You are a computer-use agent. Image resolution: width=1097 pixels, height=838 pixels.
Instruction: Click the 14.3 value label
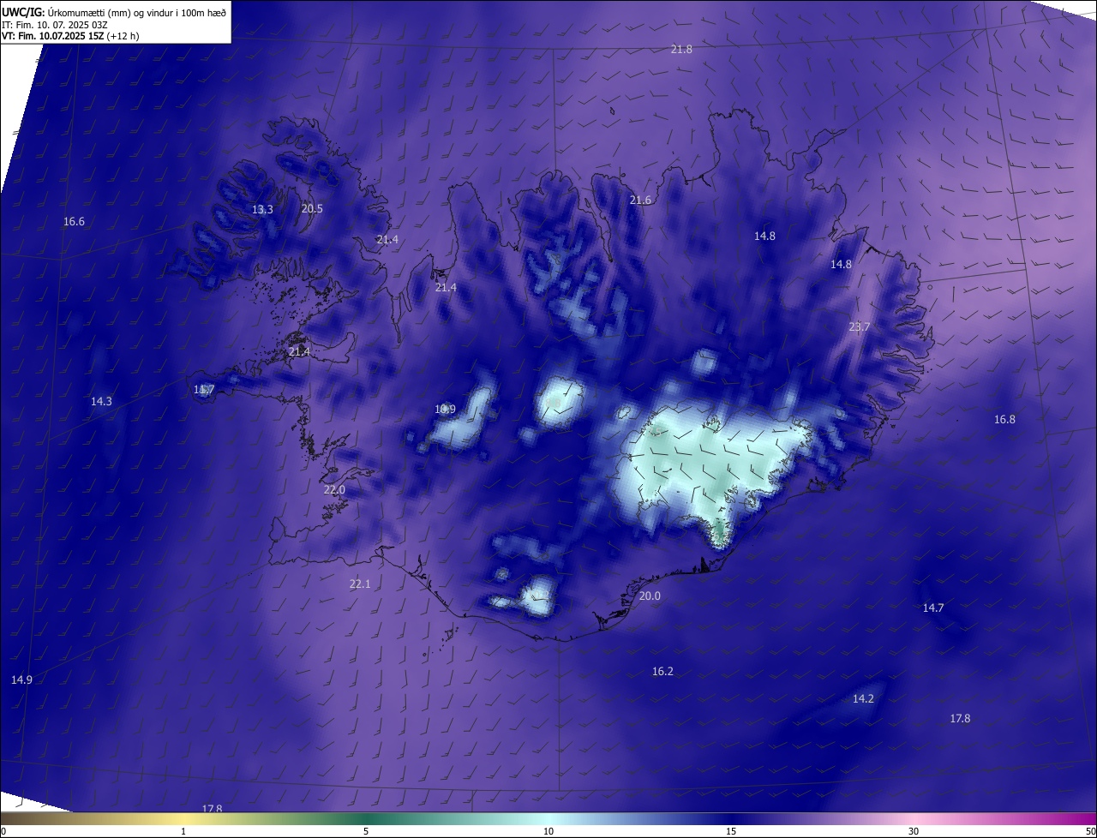[x=101, y=402]
